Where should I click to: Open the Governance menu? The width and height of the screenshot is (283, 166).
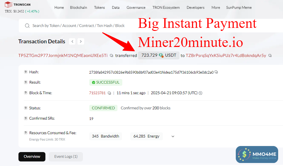pos(136,8)
